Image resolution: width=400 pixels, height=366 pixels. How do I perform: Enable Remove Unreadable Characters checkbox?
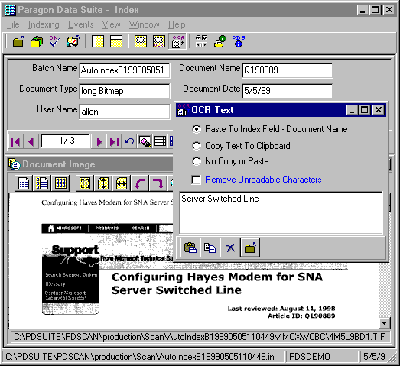point(196,180)
